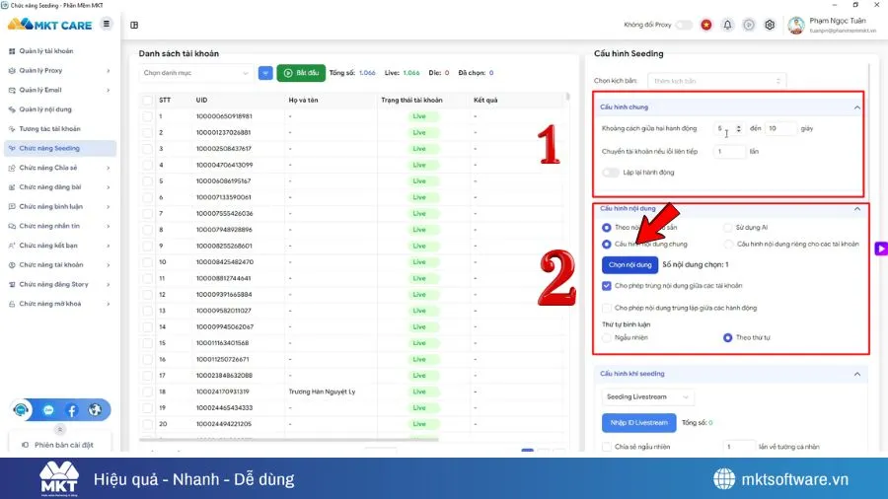Click the maximum delay field showing 10

(780, 129)
